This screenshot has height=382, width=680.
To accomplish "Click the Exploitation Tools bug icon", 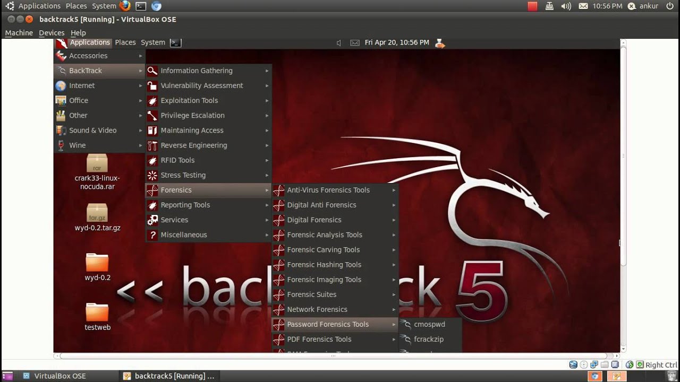I will click(152, 100).
